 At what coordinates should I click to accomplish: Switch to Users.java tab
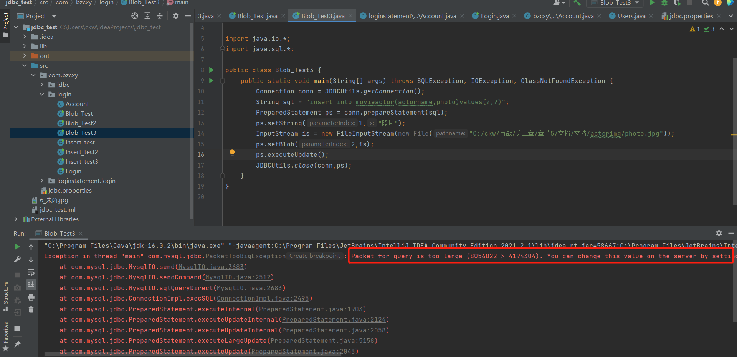click(x=631, y=16)
